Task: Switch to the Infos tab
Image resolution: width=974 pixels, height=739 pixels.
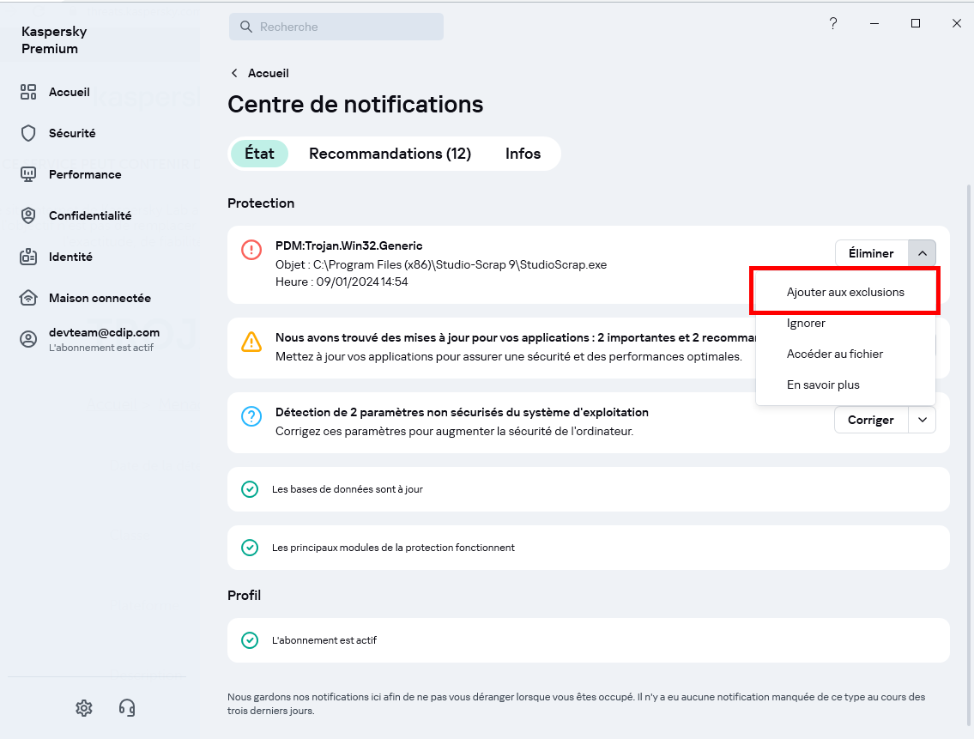Action: (x=523, y=154)
